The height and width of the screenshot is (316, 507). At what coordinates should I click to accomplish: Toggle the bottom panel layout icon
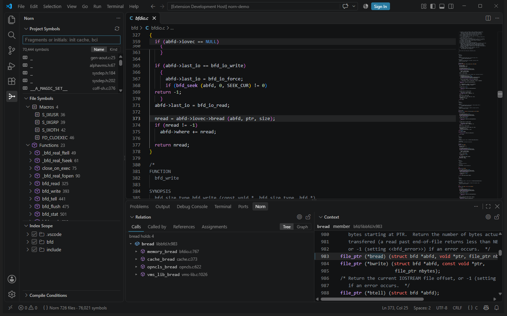click(442, 6)
